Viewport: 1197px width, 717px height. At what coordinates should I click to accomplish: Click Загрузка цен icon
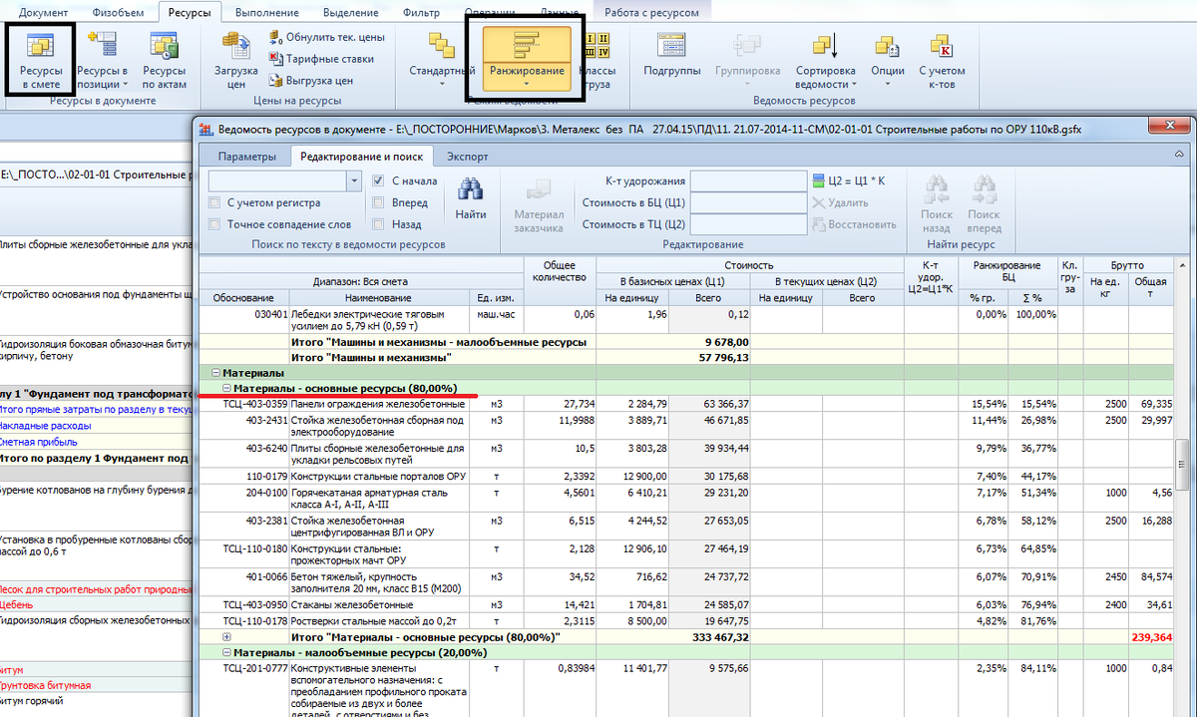(x=236, y=60)
